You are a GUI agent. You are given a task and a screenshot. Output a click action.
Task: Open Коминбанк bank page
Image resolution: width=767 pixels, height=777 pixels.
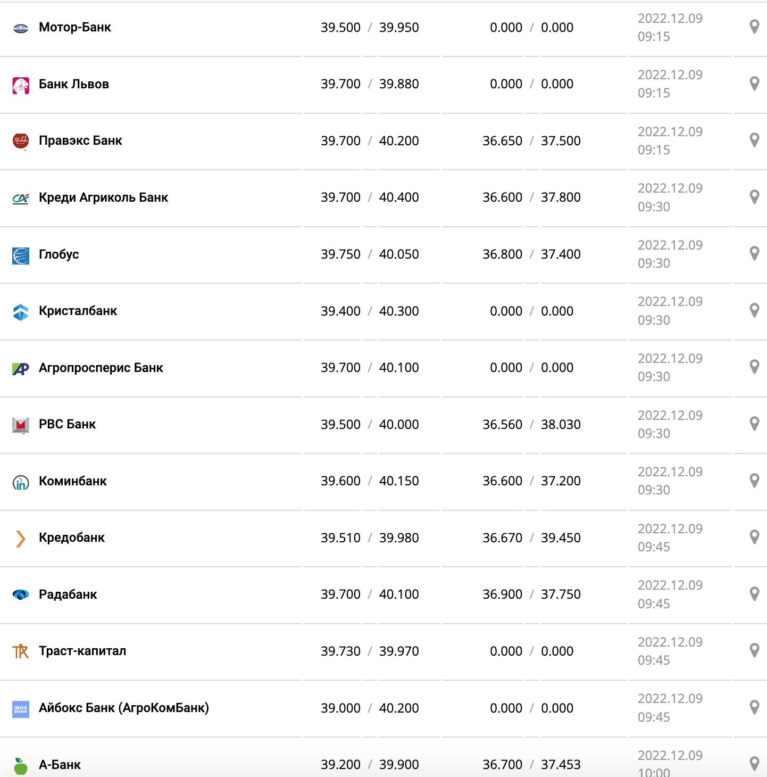[73, 481]
